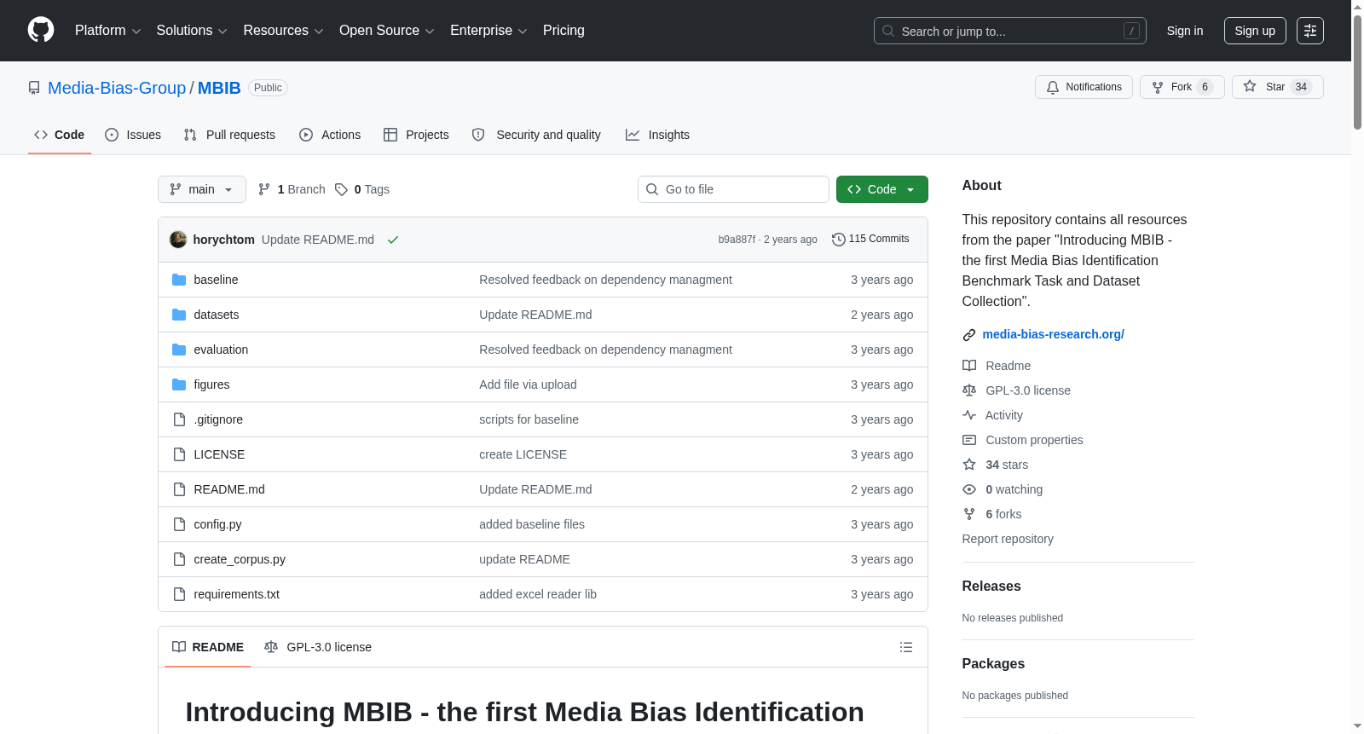Click the Sign in link
1364x734 pixels.
(x=1185, y=31)
